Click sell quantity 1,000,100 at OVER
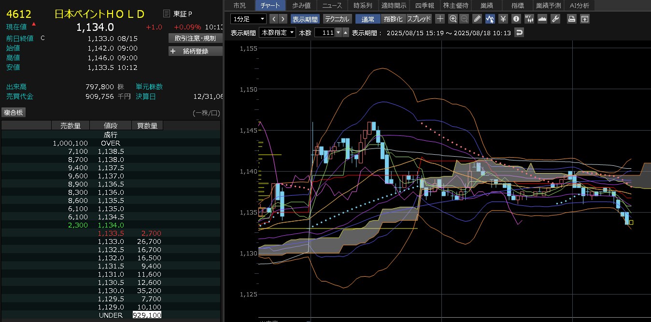Viewport: 651px width, 322px height. (71, 143)
